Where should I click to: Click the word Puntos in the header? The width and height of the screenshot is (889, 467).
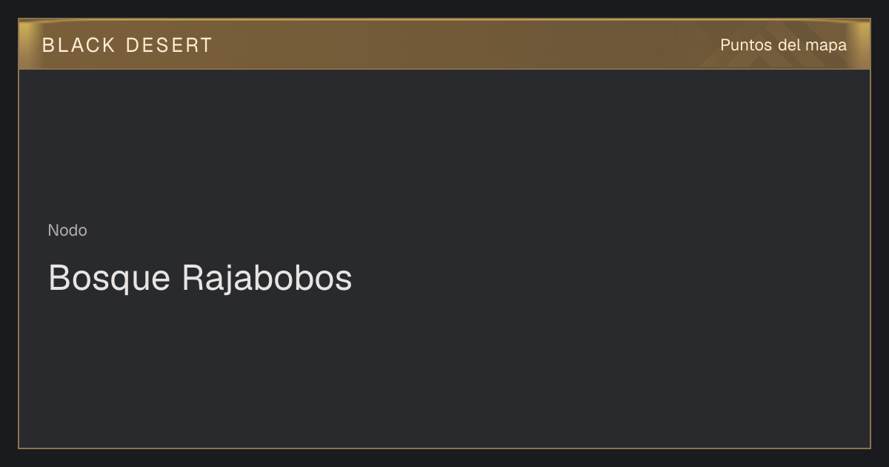tap(746, 45)
